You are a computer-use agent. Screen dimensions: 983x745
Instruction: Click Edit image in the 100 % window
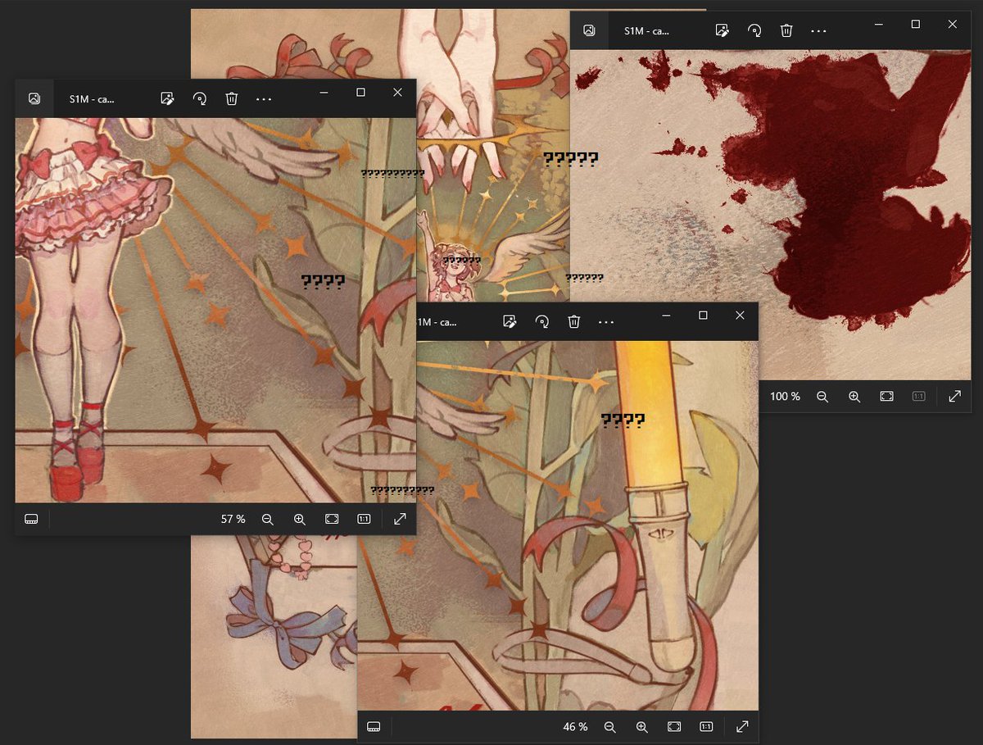(722, 30)
